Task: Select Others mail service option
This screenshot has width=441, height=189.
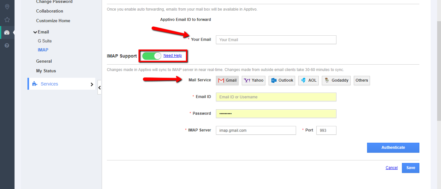Action: 362,80
